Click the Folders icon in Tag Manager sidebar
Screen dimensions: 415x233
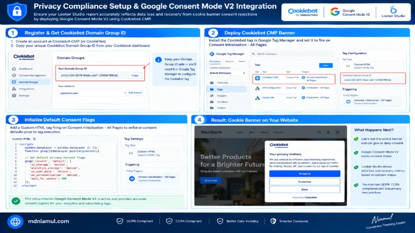click(212, 108)
